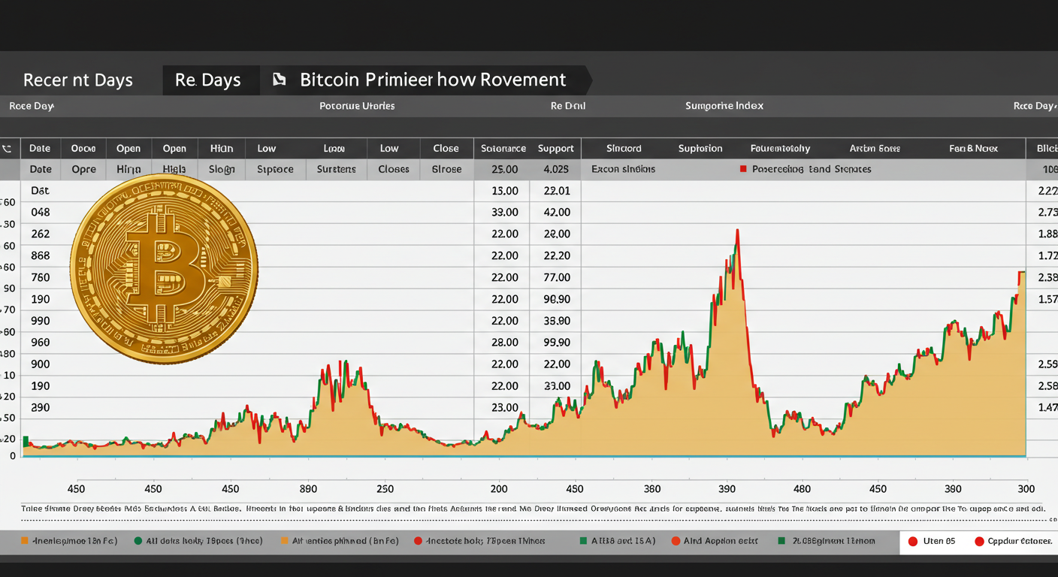Click the 1.88 value in the right column

pyautogui.click(x=1047, y=234)
